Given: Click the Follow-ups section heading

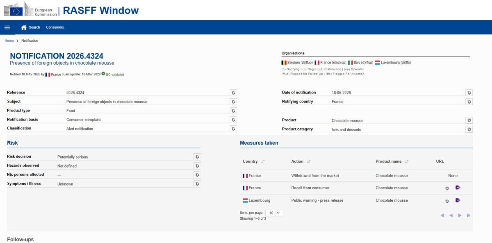Looking at the screenshot, I should pyautogui.click(x=20, y=239).
